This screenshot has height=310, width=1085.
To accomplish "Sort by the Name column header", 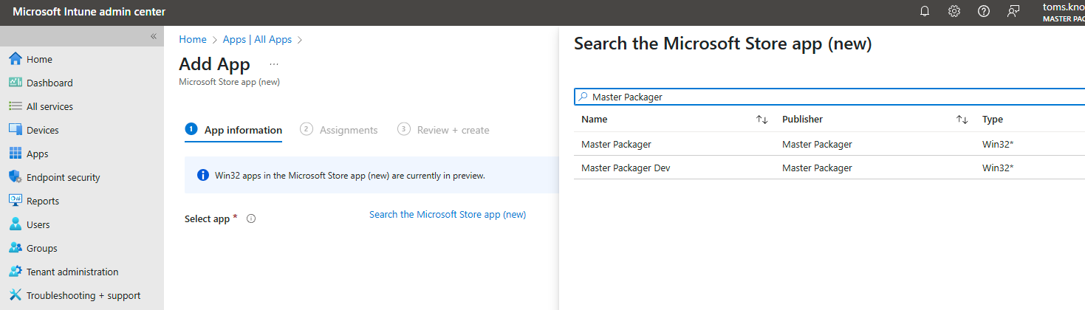I will (594, 119).
